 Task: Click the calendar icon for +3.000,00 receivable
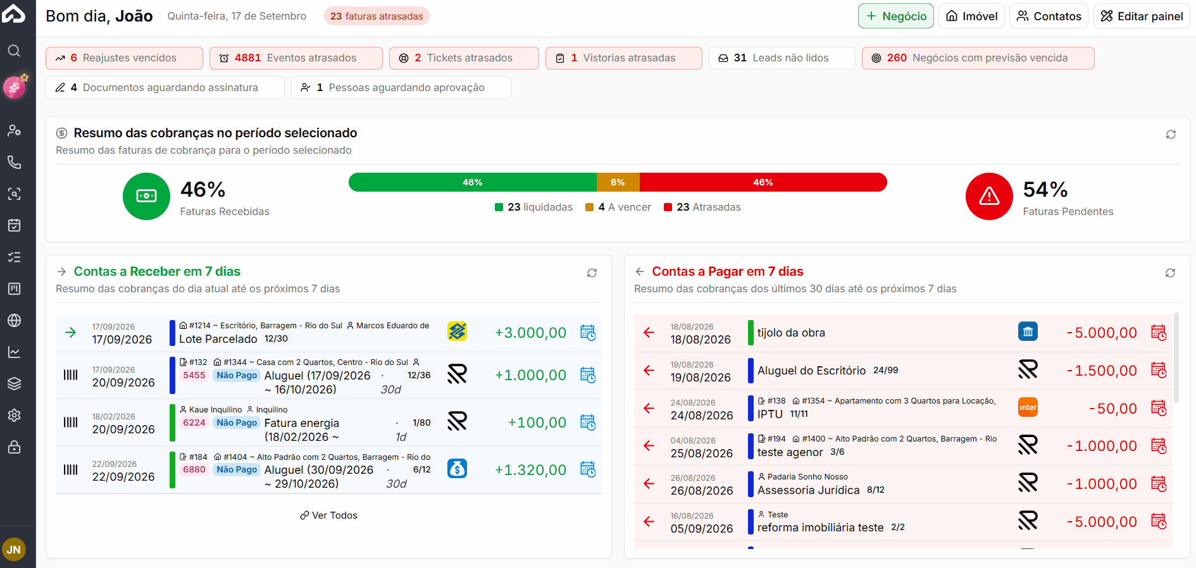point(588,333)
